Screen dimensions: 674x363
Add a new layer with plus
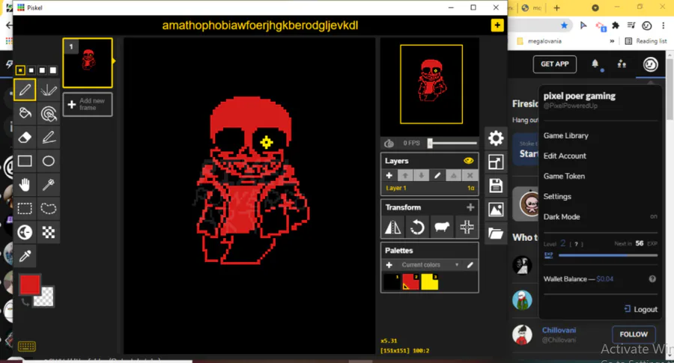389,175
